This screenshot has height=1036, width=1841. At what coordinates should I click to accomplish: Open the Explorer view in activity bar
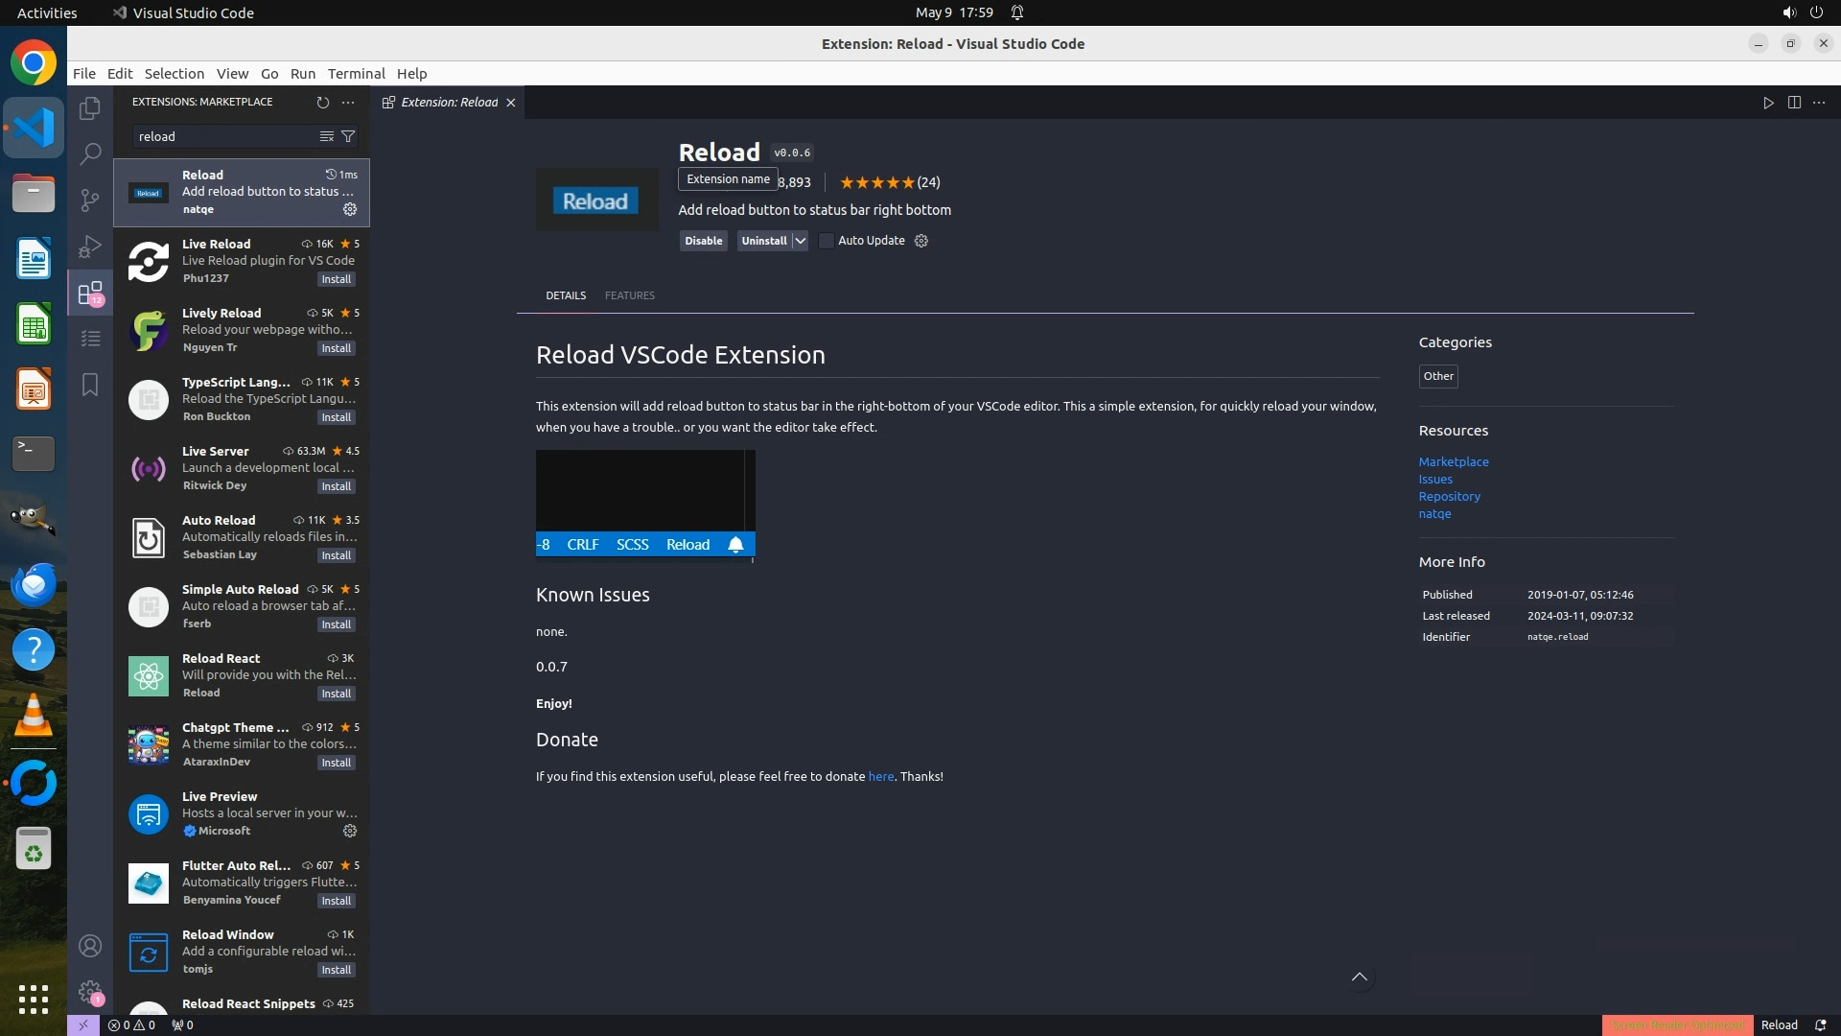(x=90, y=108)
